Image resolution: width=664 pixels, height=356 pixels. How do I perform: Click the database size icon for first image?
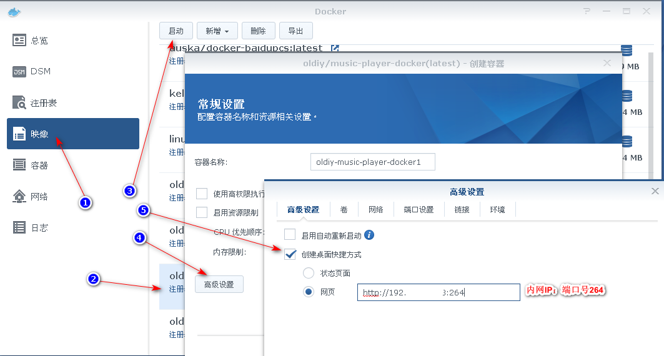[627, 51]
